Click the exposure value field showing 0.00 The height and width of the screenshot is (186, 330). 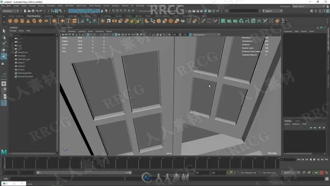(174, 35)
